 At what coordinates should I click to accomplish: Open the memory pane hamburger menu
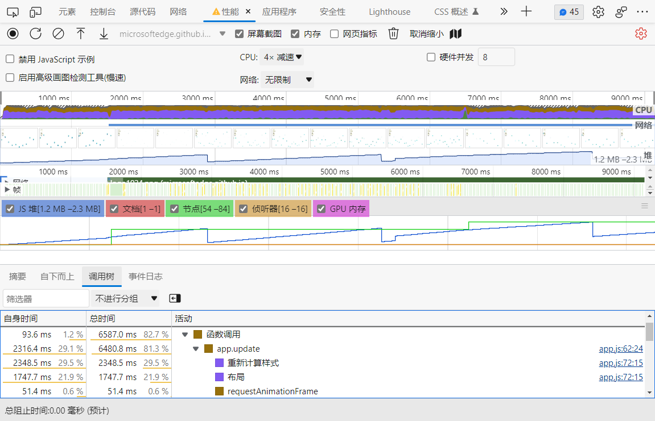(x=645, y=206)
